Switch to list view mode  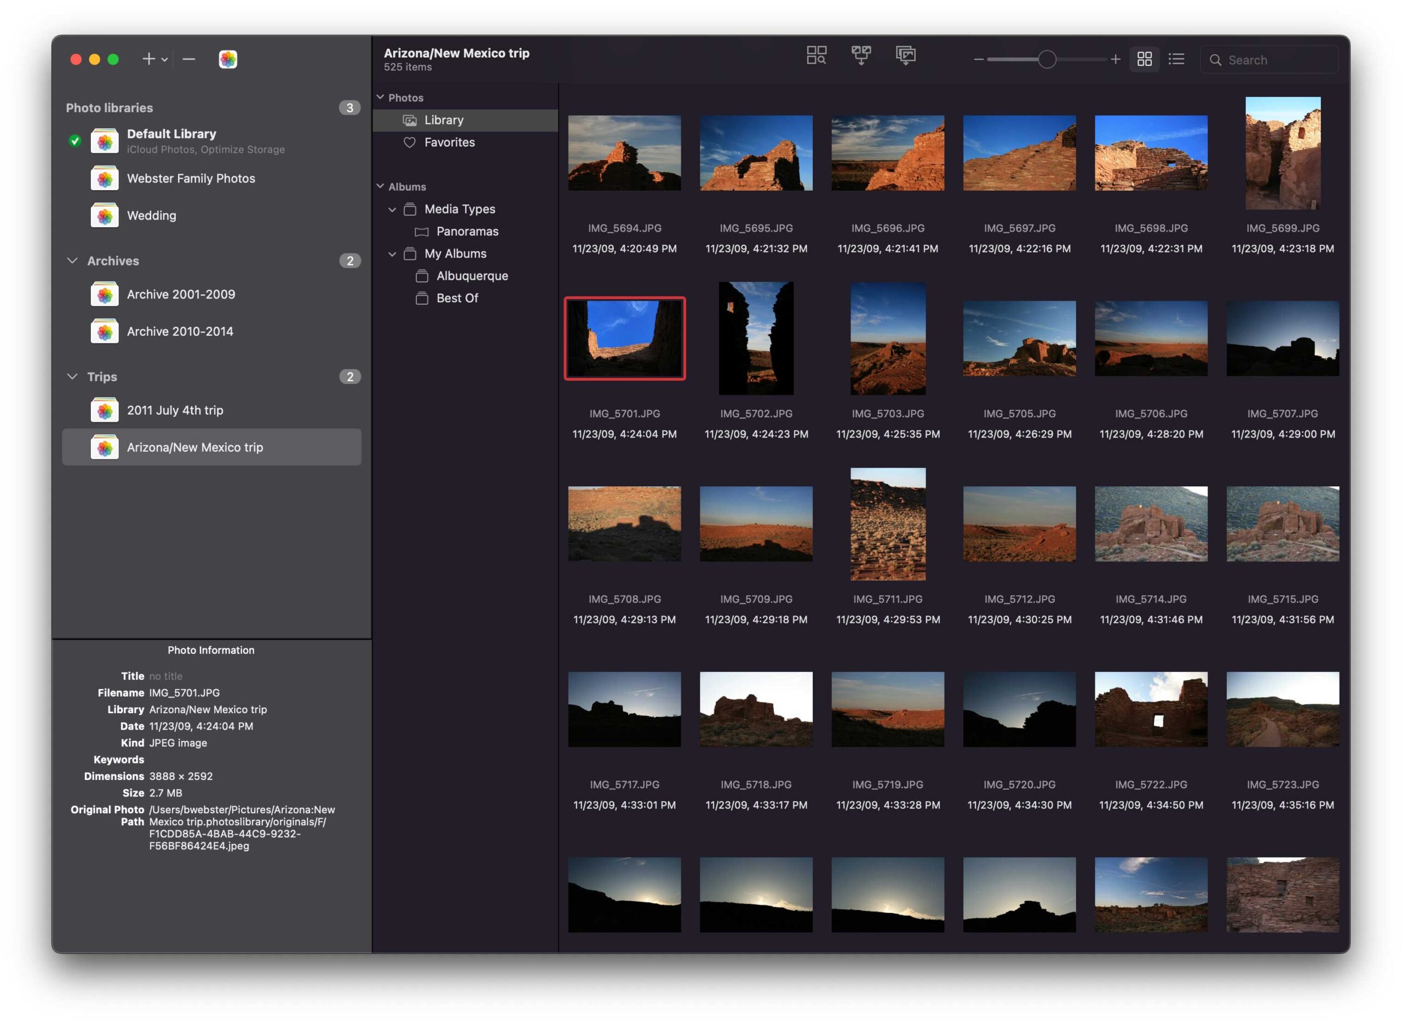point(1176,59)
